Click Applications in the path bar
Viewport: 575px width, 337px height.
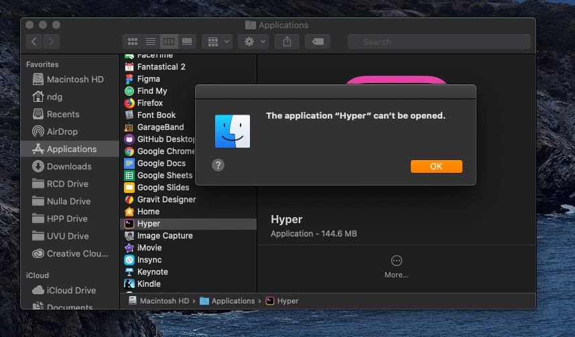coord(227,301)
